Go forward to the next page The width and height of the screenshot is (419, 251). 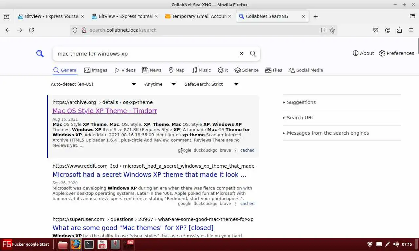[20, 30]
